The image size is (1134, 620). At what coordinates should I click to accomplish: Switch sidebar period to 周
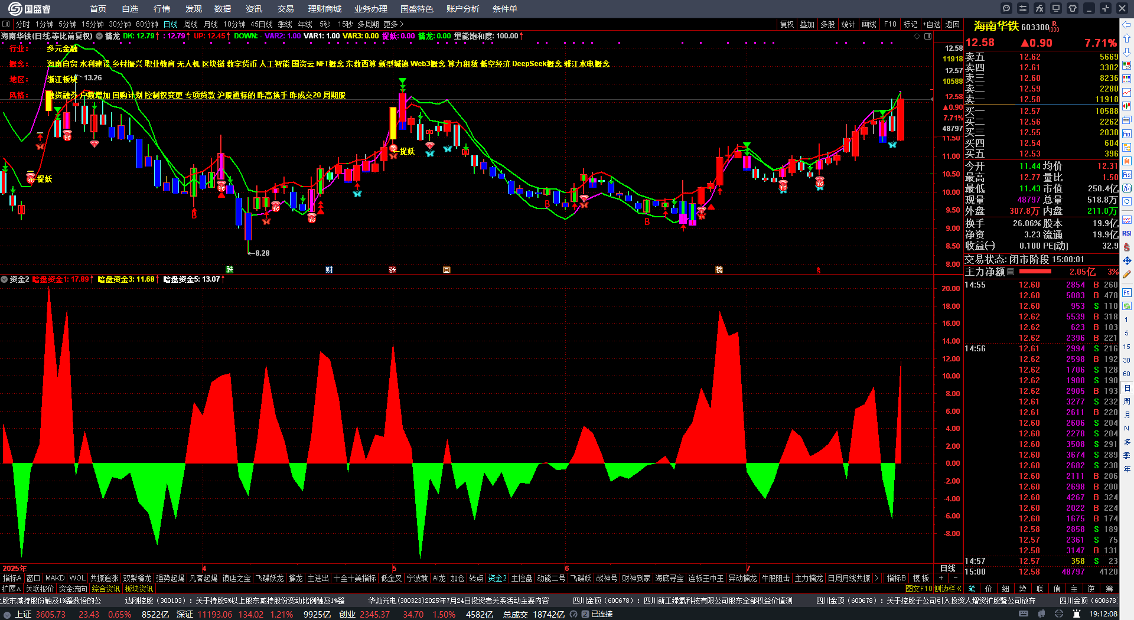coord(1127,402)
